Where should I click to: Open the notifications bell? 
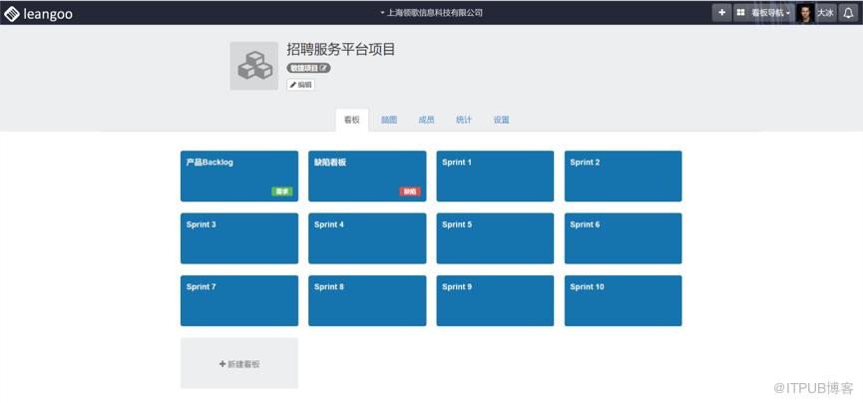click(x=849, y=13)
